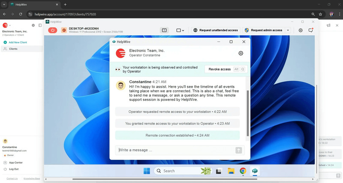Open the Knowledge Base link
343x183 pixels.
(32, 178)
